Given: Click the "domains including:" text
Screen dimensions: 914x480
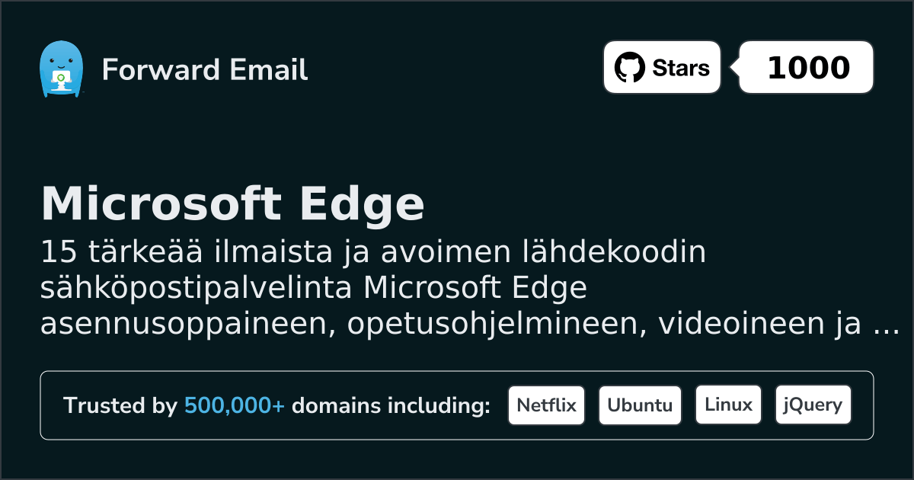Looking at the screenshot, I should (391, 406).
